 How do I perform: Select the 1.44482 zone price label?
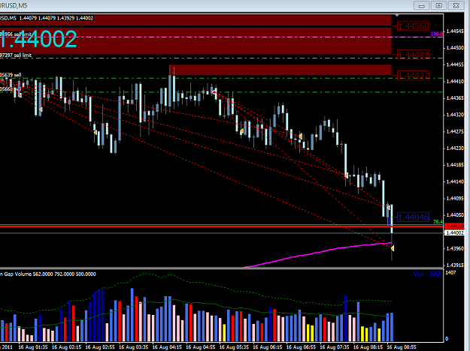[414, 55]
